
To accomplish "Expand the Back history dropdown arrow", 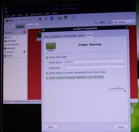I will [x=17, y=20].
